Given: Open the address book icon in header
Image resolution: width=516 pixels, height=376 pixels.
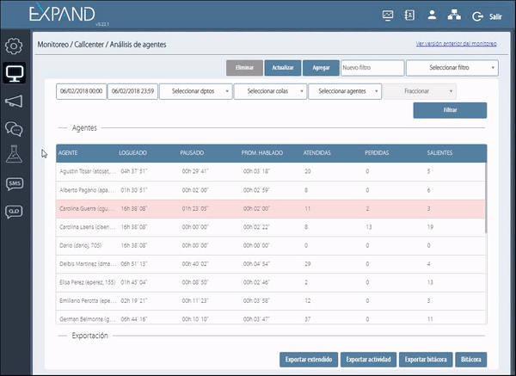Looking at the screenshot, I should coord(409,15).
